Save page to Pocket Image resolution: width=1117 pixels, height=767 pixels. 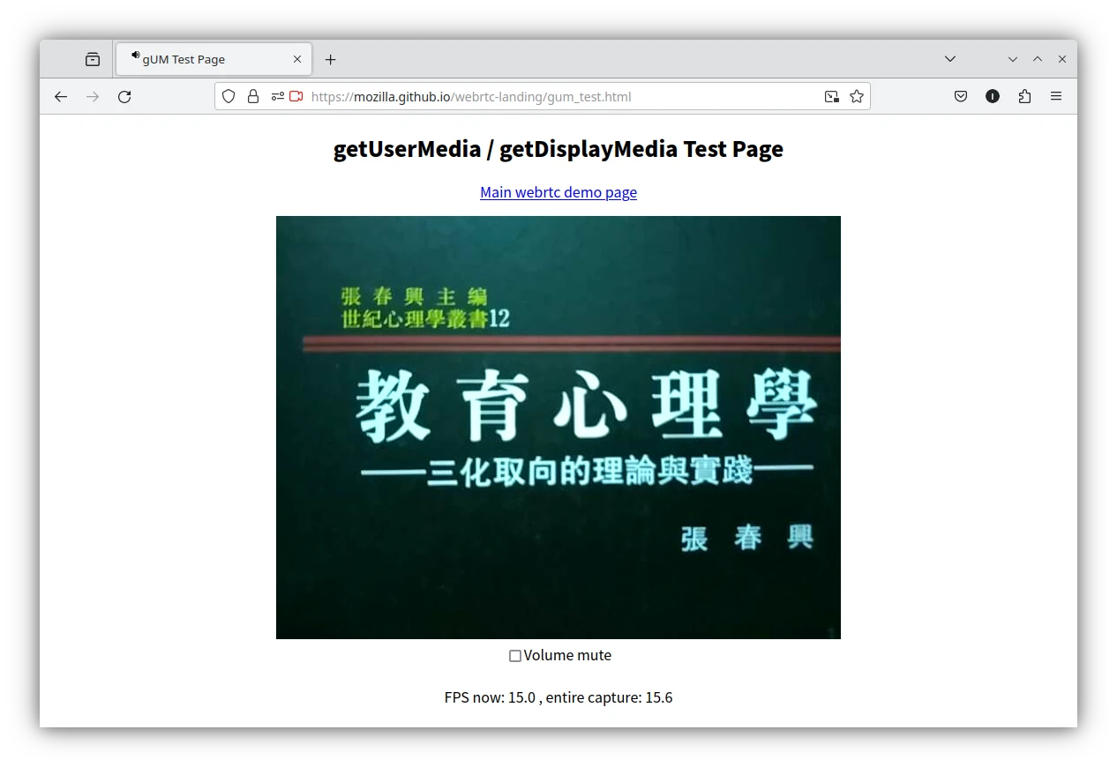961,97
